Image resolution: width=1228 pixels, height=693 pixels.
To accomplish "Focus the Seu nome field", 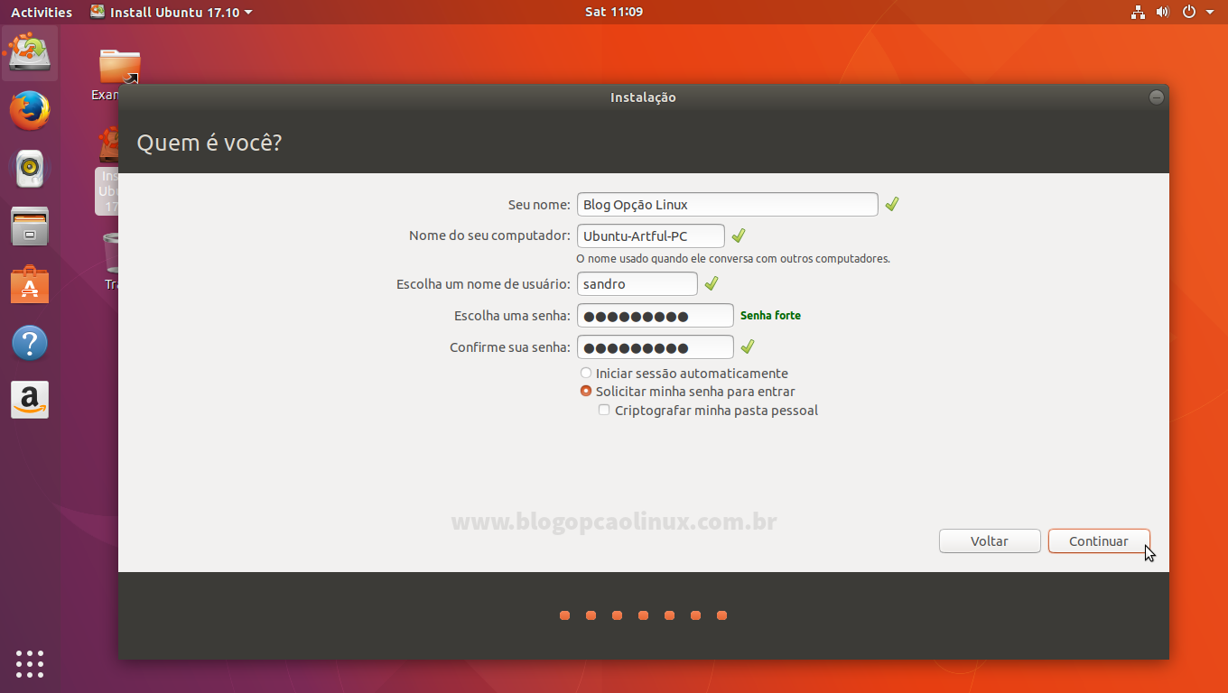I will click(728, 204).
